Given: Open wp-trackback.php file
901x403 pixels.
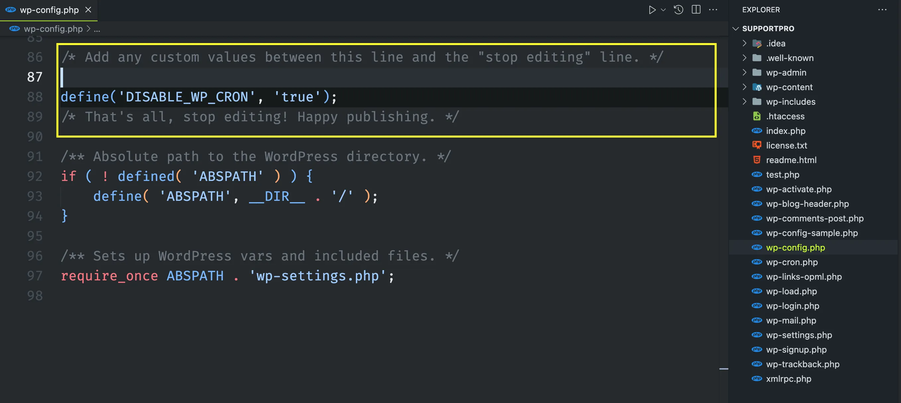Looking at the screenshot, I should click(x=803, y=364).
